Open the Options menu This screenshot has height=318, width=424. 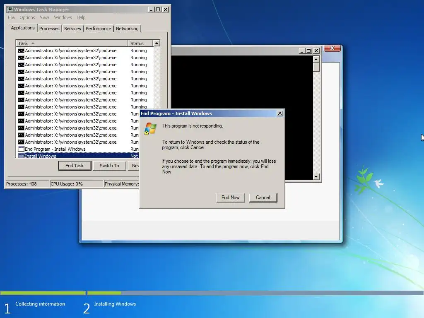click(x=27, y=17)
